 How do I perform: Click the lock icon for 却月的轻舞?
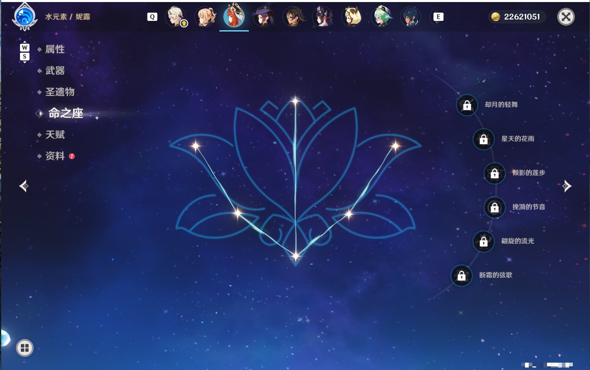[467, 105]
